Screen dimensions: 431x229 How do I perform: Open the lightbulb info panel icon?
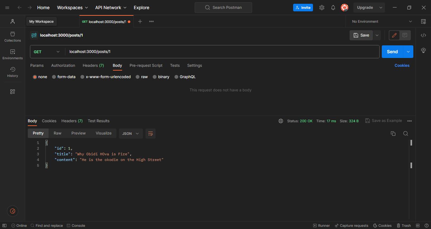[x=423, y=50]
